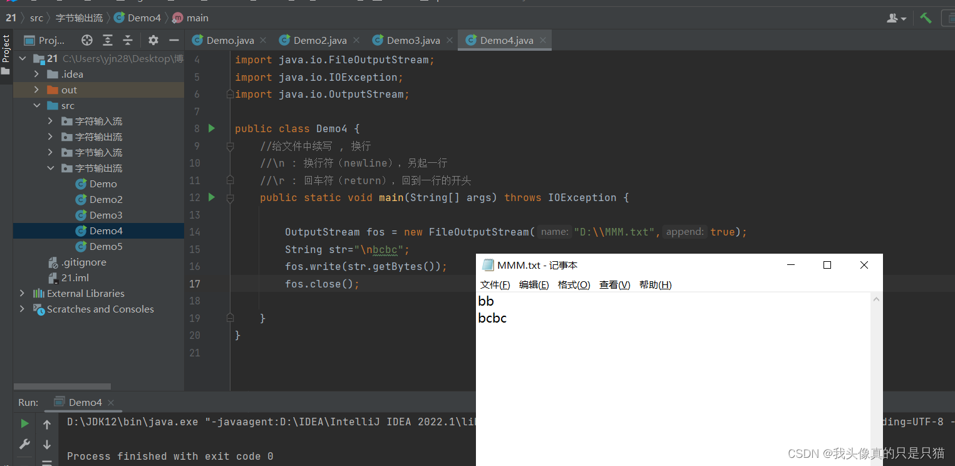Click scroll-up arrow in Notepad scrollbar
The height and width of the screenshot is (466, 955).
point(876,299)
